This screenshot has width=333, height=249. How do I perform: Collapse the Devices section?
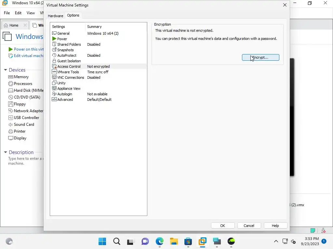pyautogui.click(x=6, y=70)
